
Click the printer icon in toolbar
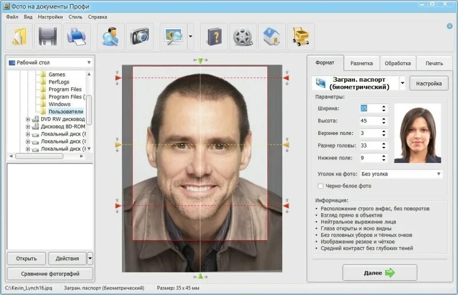pyautogui.click(x=77, y=37)
